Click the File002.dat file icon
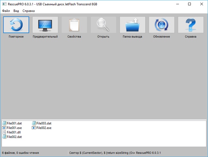Screen dimensions: 208x157 [x=4, y=137]
